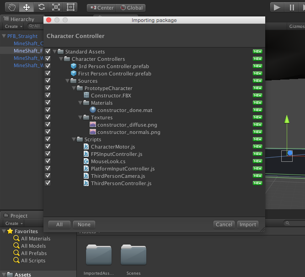The width and height of the screenshot is (305, 277).
Task: Click the Cancel button
Action: [x=224, y=224]
